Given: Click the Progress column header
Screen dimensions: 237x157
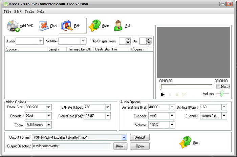Looking at the screenshot, I should (x=139, y=49).
